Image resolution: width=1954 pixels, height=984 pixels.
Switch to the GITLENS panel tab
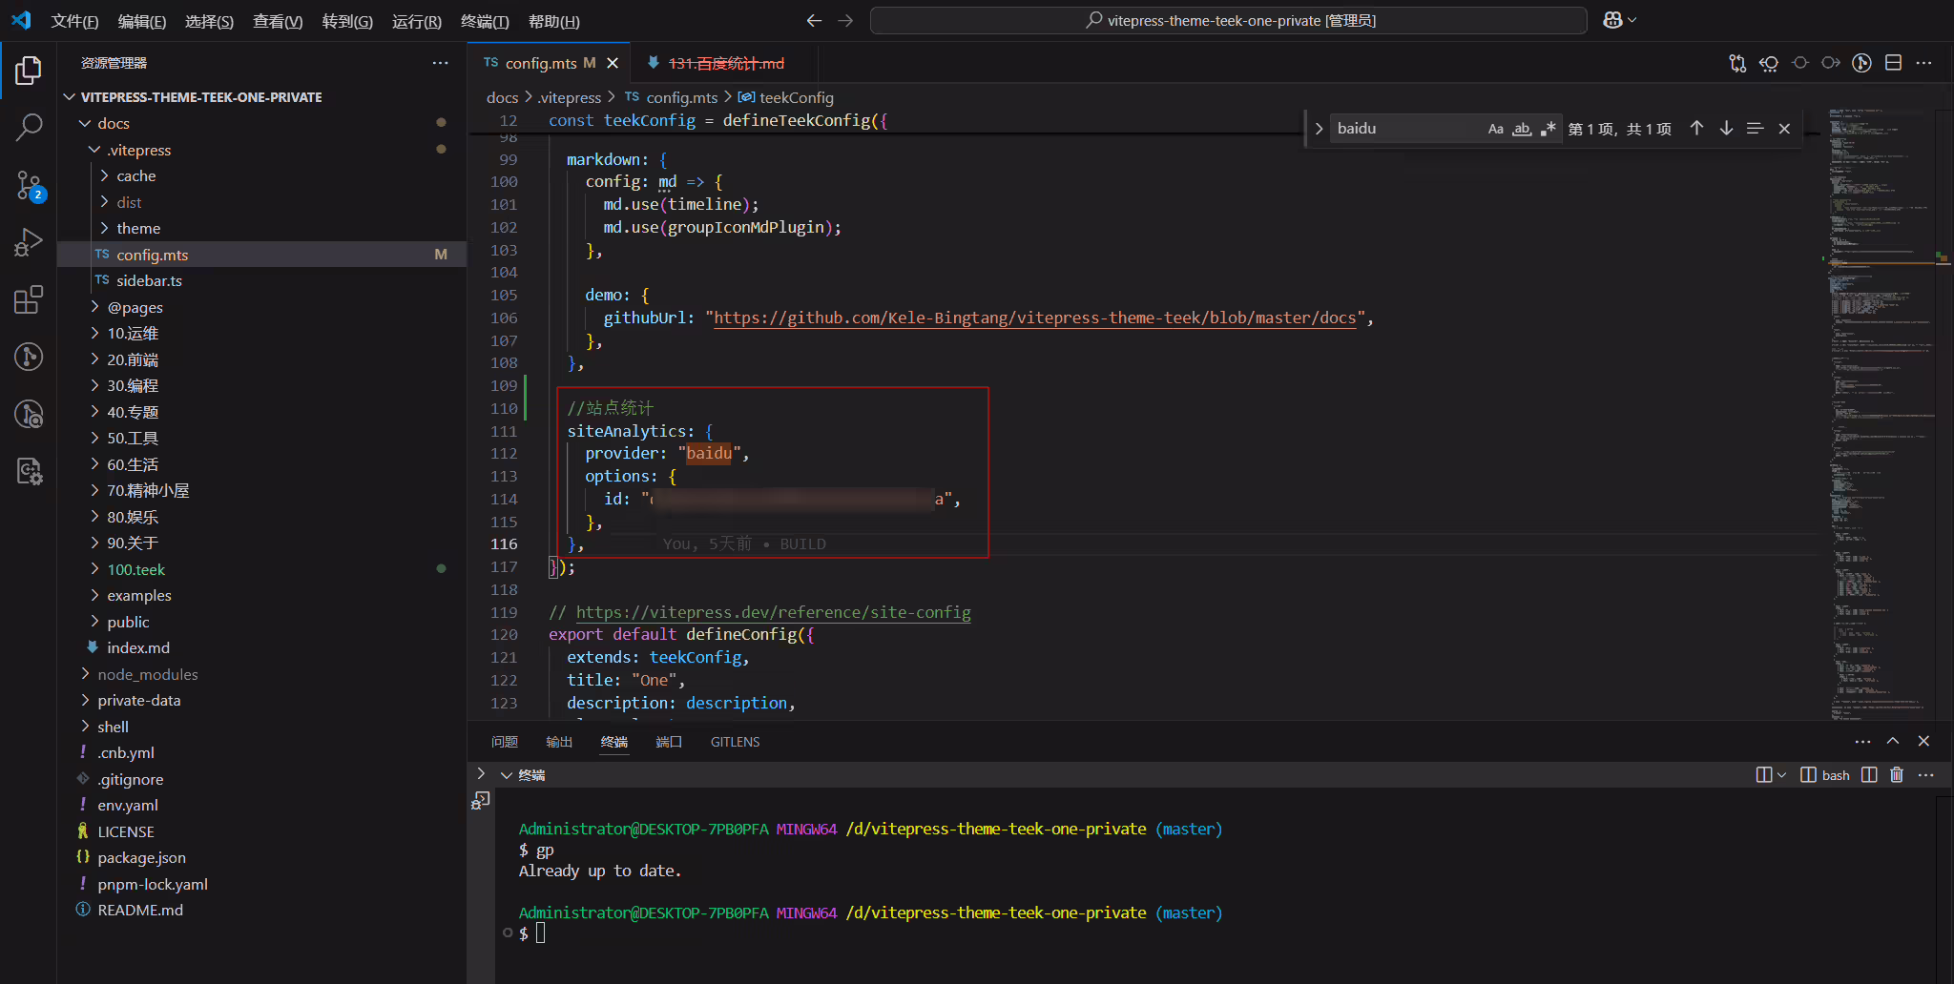[735, 742]
